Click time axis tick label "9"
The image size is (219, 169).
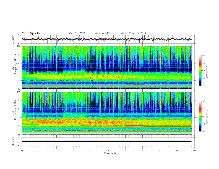177,150
